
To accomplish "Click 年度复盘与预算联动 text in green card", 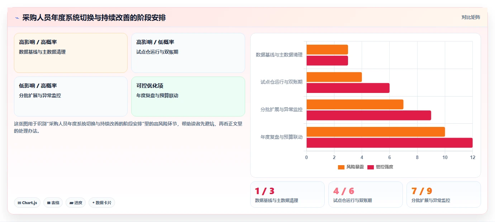I will [x=157, y=95].
